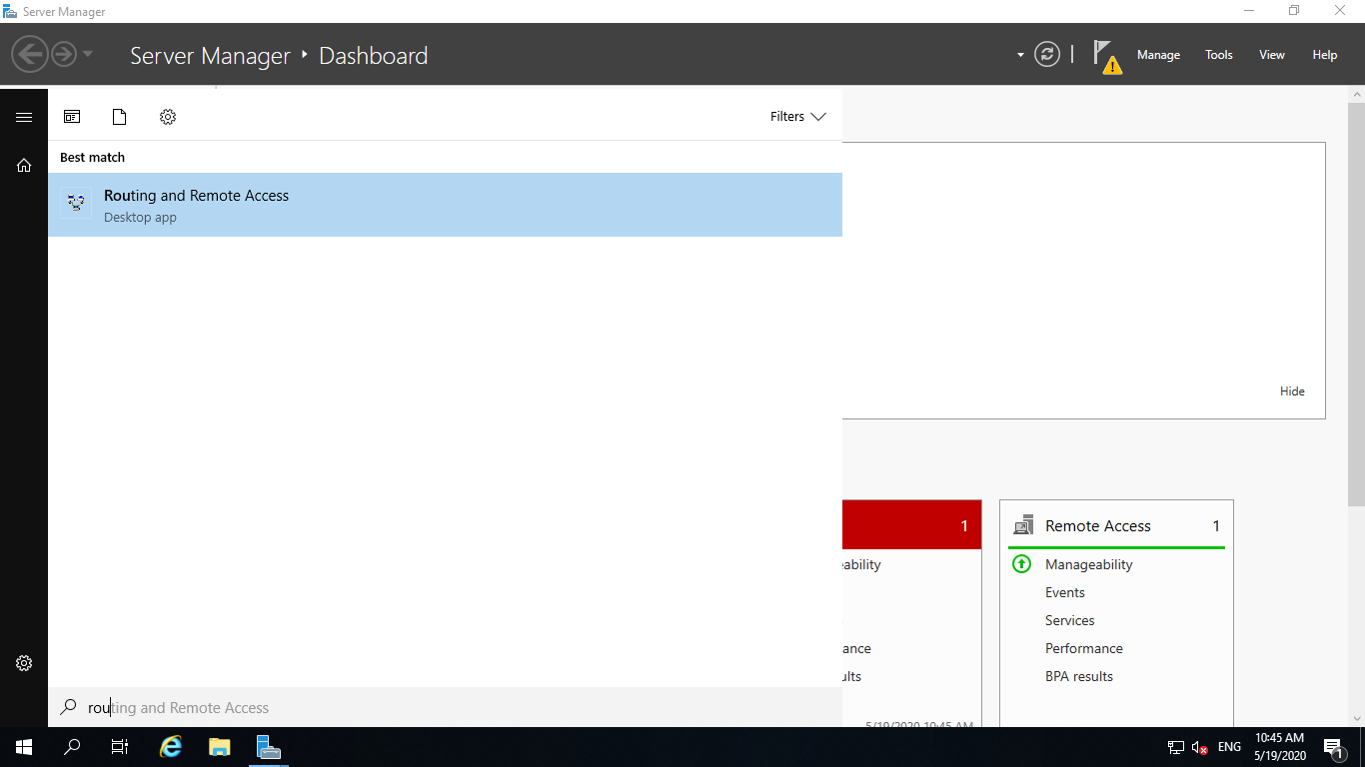Open the Manage menu
Screen dimensions: 1365x767
[1158, 55]
